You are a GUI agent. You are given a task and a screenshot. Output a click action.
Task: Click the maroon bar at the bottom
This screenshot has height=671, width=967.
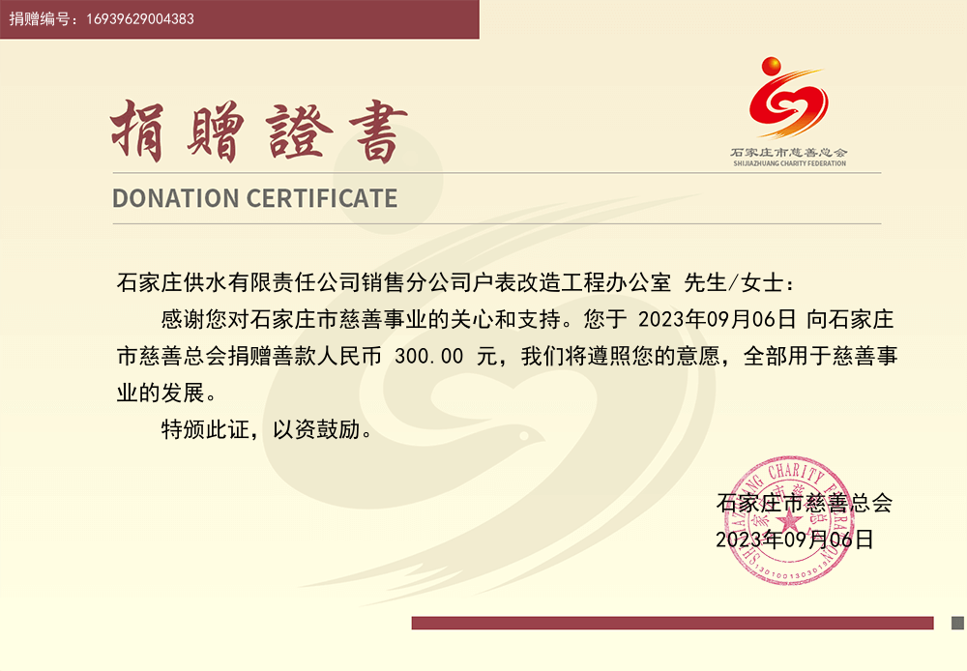672,623
